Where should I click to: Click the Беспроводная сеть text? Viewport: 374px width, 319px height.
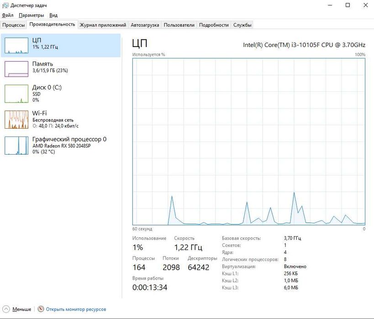(53, 120)
